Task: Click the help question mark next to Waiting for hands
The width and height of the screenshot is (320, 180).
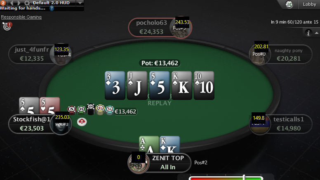Action: point(52,8)
